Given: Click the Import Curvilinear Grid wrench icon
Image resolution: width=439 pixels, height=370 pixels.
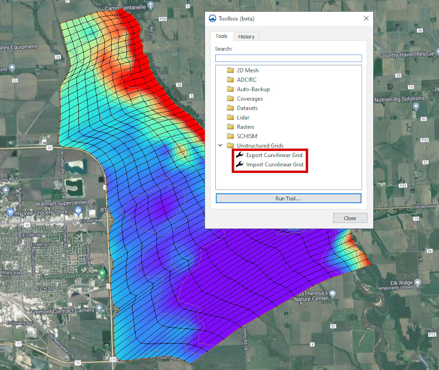Looking at the screenshot, I should coord(239,164).
